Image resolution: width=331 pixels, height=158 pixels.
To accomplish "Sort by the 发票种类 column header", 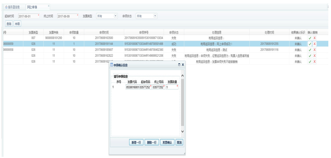I will coord(54,32).
